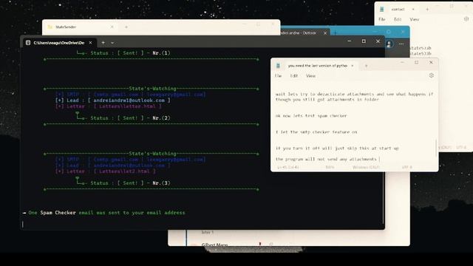
Task: Click the Lead andreiandrw1@outlook.com line in terminal
Action: pos(113,100)
